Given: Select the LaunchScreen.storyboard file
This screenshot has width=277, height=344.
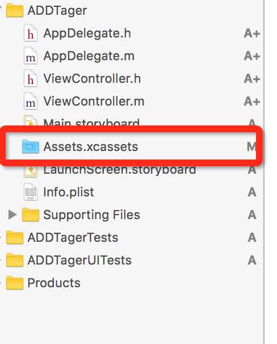Looking at the screenshot, I should coord(120,170).
